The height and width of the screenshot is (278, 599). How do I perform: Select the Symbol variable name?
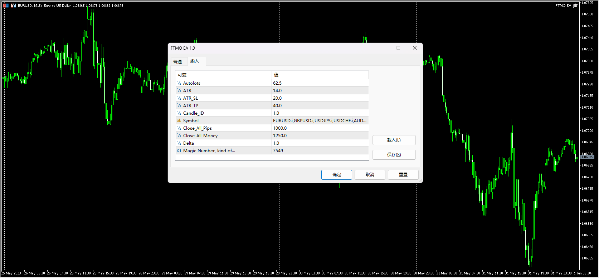(191, 120)
